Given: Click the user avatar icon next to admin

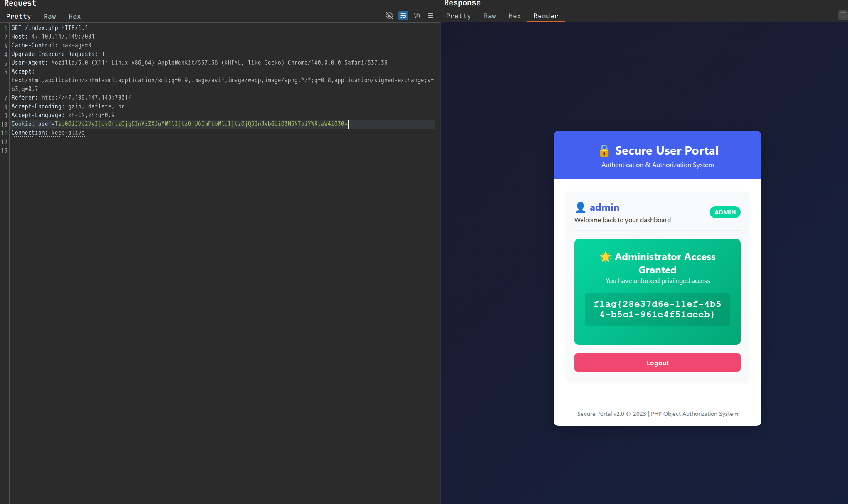Looking at the screenshot, I should point(580,207).
